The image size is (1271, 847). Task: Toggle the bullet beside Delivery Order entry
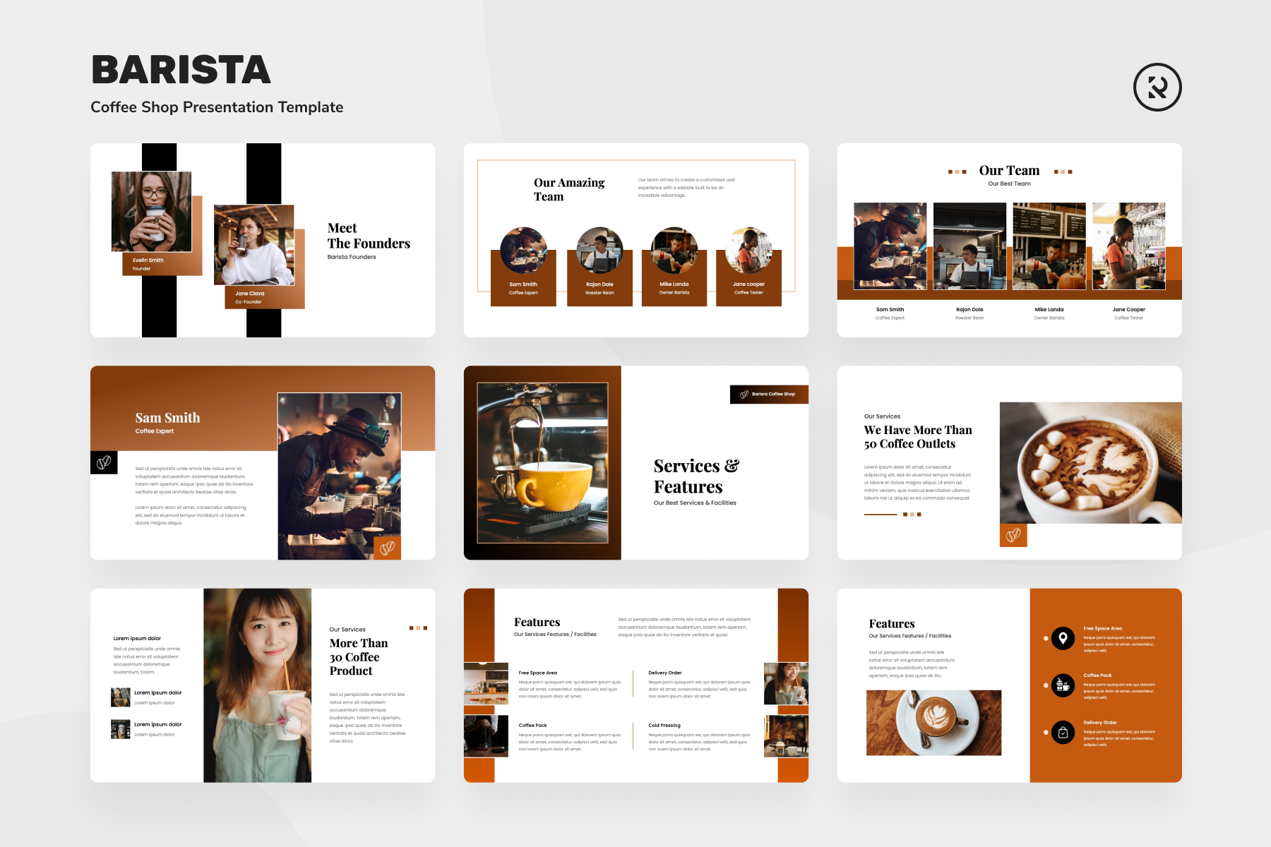point(1047,733)
